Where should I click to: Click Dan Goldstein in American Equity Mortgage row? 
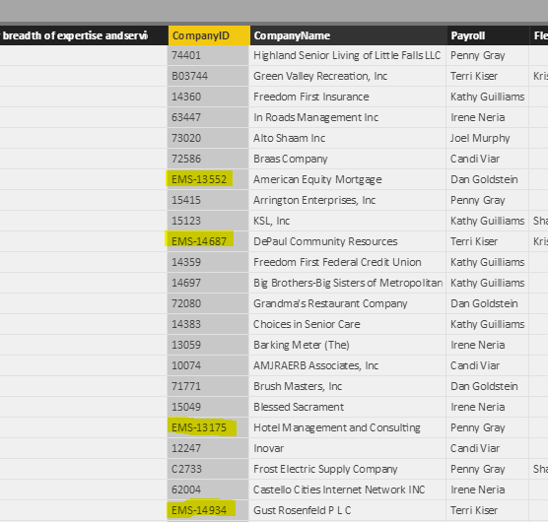tap(487, 179)
